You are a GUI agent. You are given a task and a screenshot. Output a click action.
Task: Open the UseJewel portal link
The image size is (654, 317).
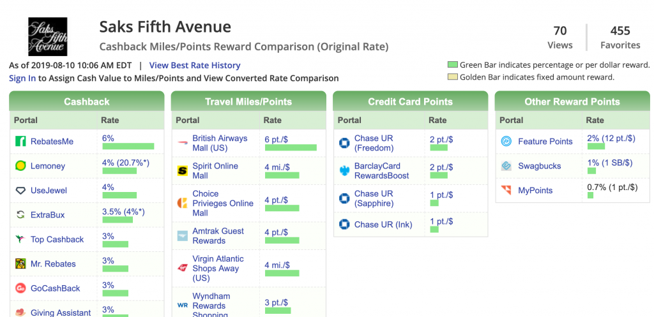click(49, 190)
